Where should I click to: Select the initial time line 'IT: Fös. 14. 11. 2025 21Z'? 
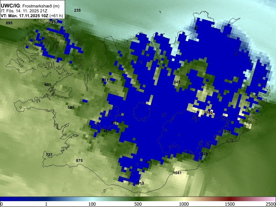click(x=24, y=11)
